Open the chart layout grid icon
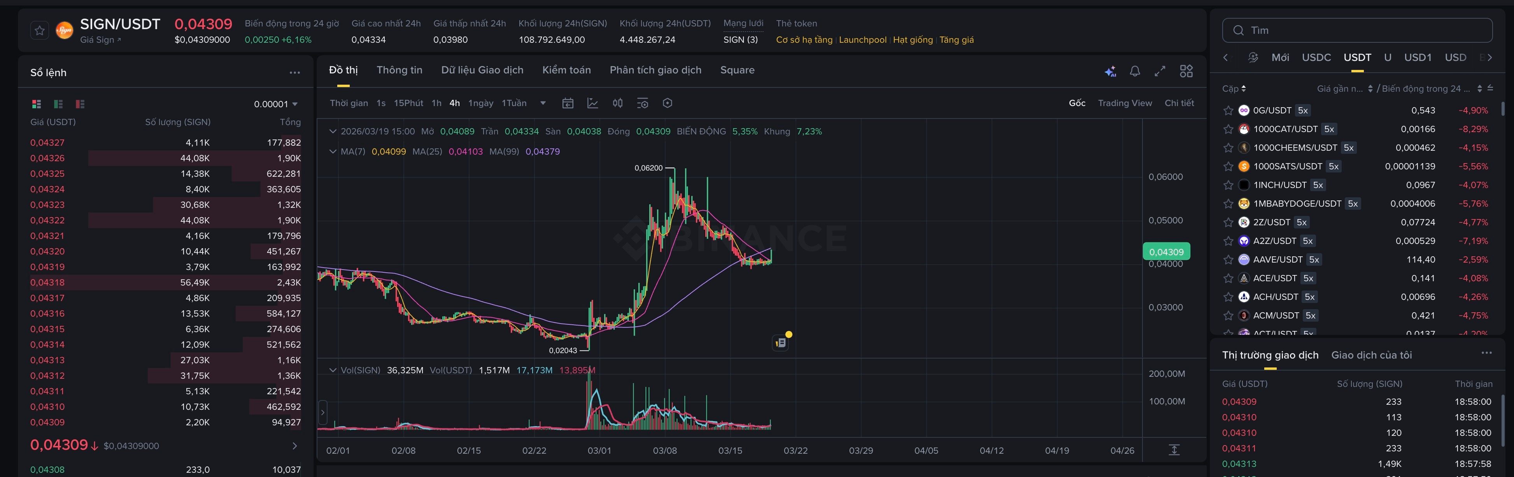The image size is (1514, 477). tap(1186, 71)
